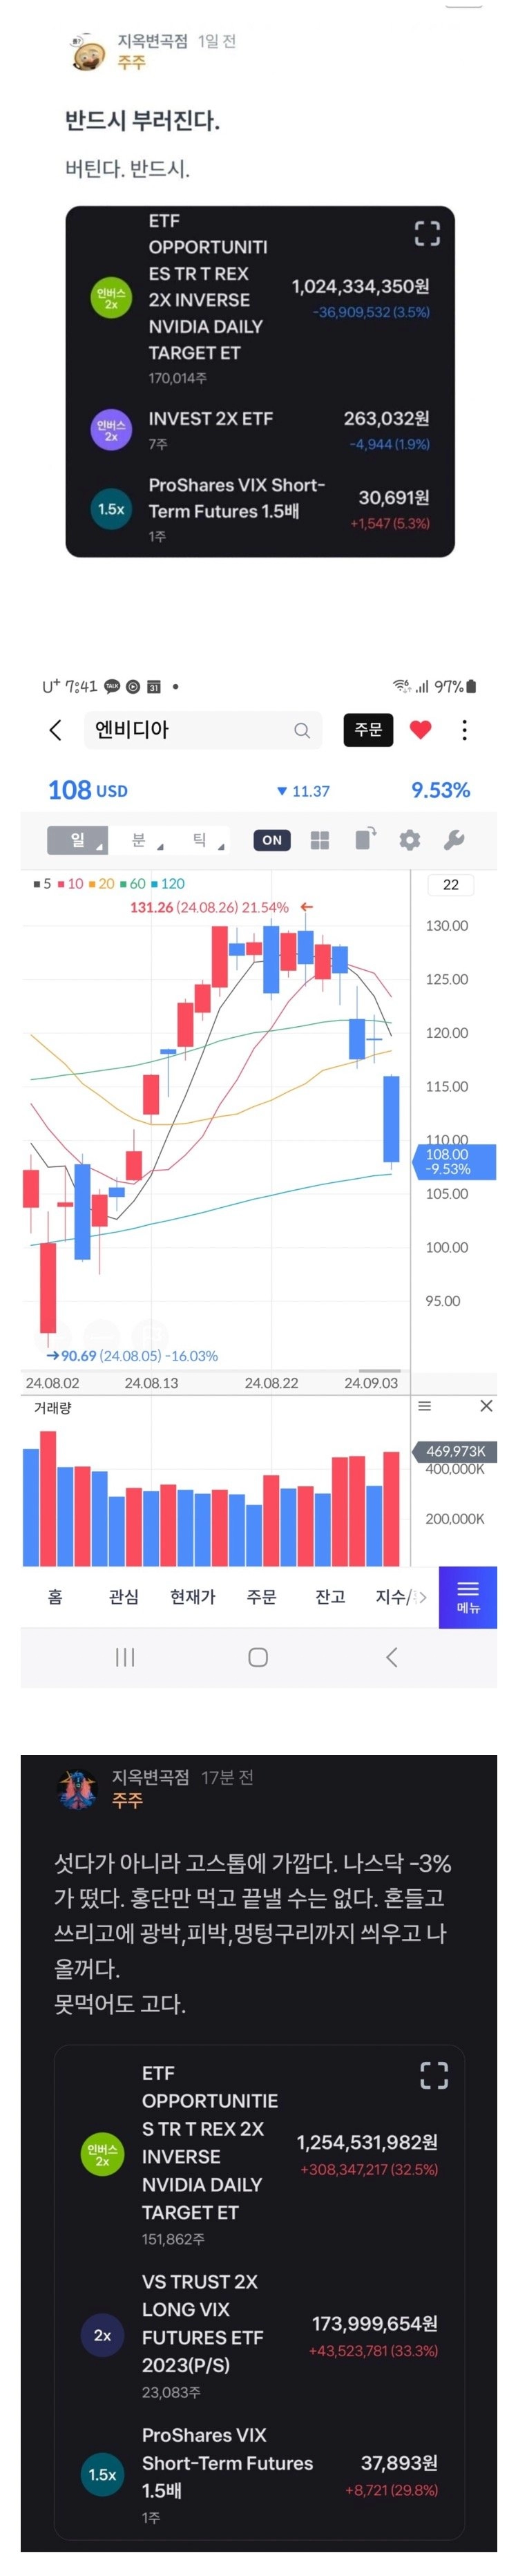Open the 일 daily period dropdown
518x2576 pixels.
78,840
